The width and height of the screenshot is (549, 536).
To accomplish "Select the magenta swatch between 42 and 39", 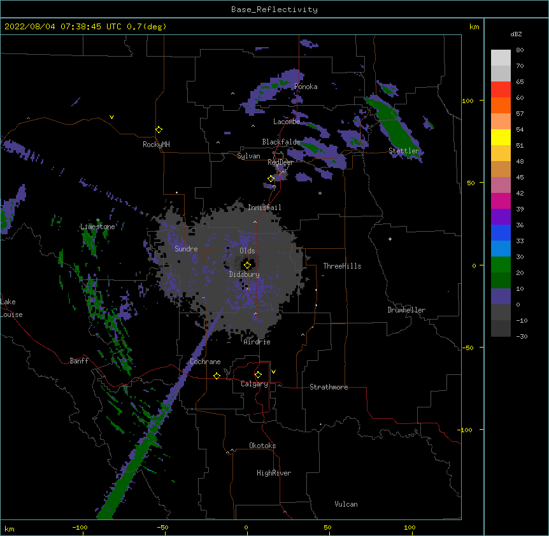I will click(501, 201).
